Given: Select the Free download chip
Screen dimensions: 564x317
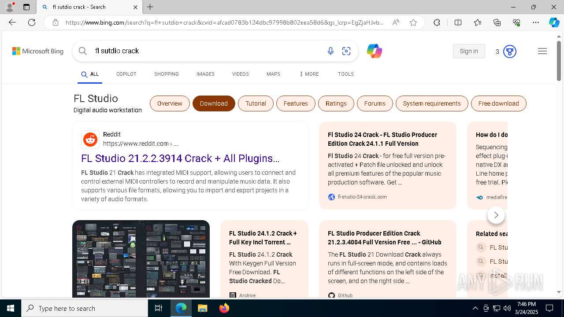Looking at the screenshot, I should tap(499, 103).
